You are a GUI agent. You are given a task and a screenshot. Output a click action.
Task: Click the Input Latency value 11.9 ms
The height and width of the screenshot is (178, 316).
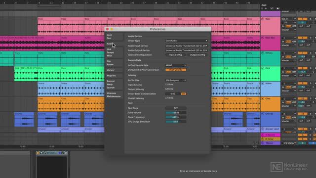click(x=169, y=85)
